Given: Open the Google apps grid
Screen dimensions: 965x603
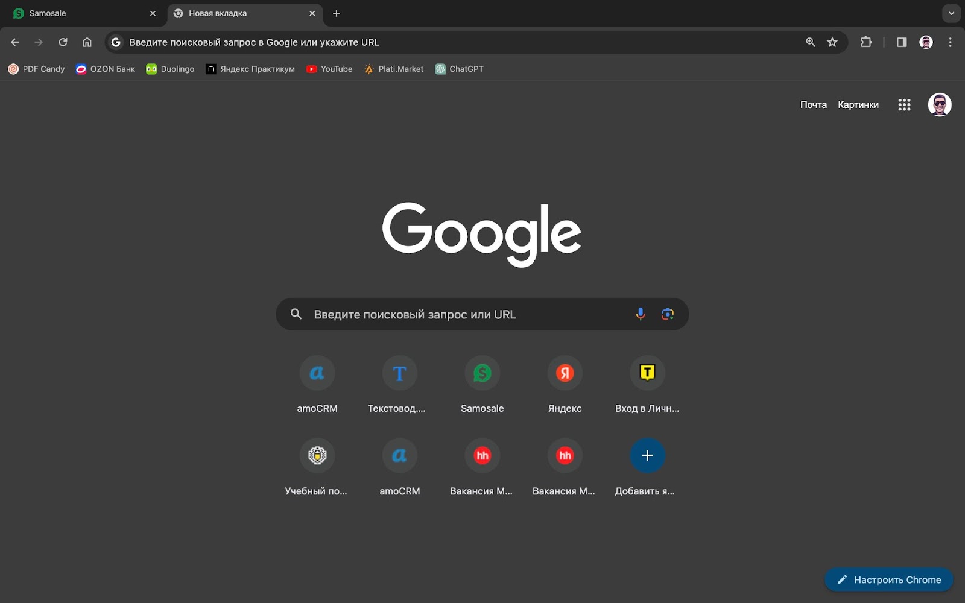Looking at the screenshot, I should (904, 105).
